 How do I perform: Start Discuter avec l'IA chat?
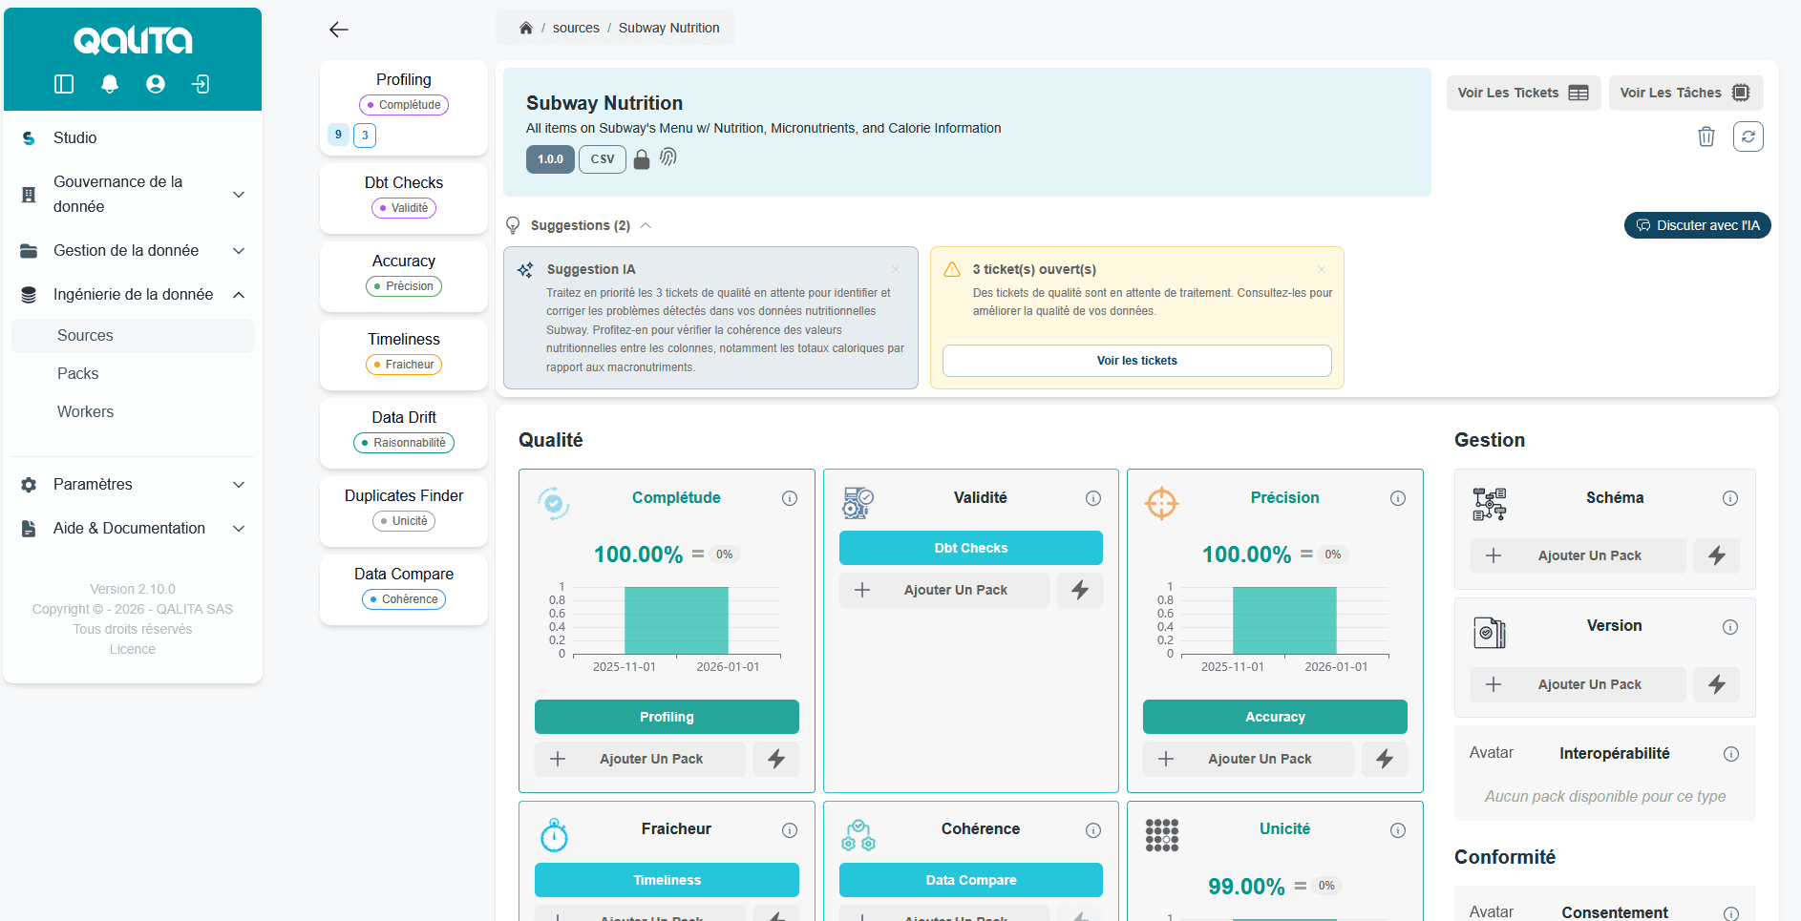[x=1697, y=225]
